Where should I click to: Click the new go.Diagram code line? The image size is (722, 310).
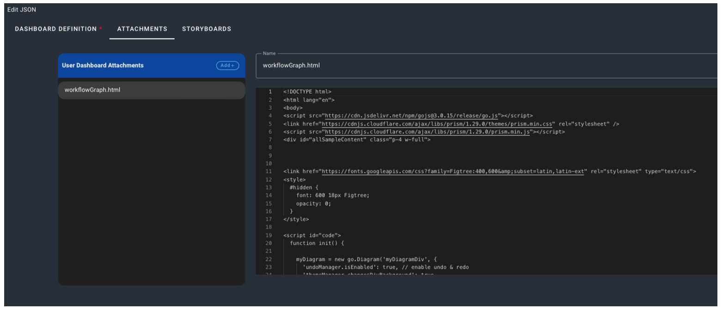point(368,259)
